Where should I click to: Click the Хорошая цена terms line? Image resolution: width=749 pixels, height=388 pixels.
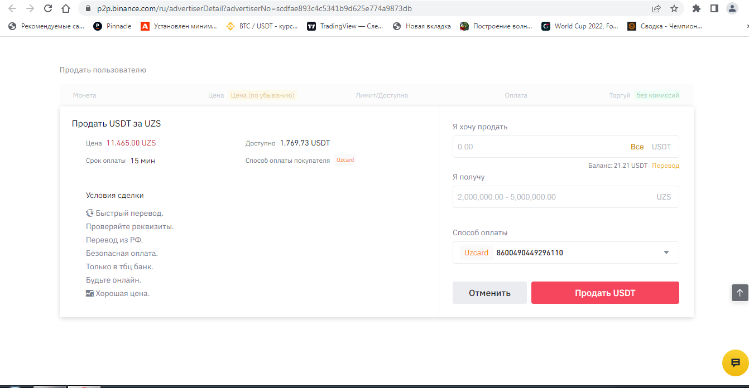[x=118, y=293]
